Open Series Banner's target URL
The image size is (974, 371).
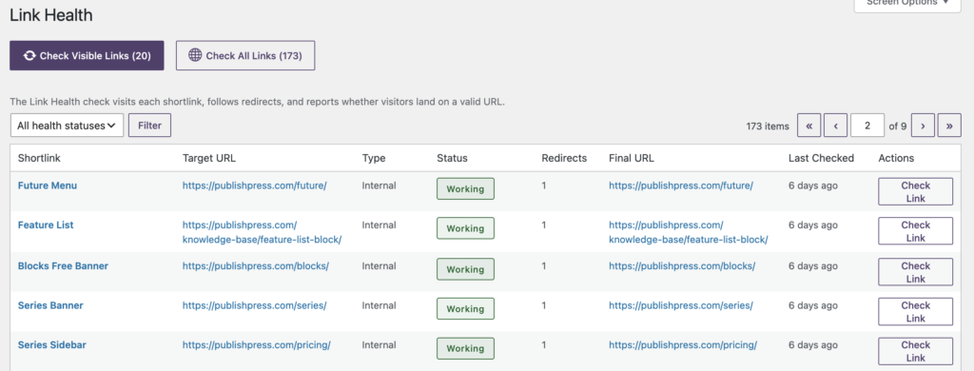254,305
